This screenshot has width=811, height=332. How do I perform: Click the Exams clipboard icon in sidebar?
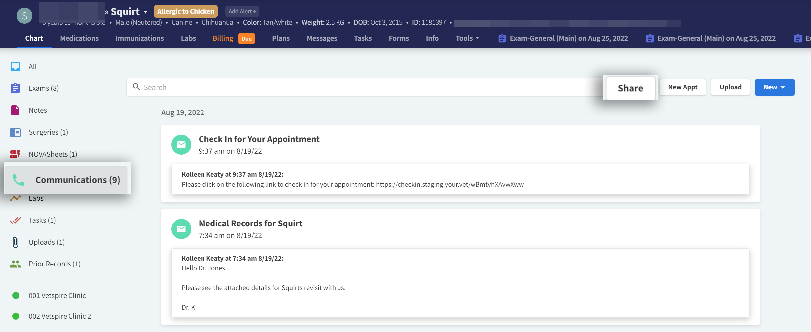[15, 88]
